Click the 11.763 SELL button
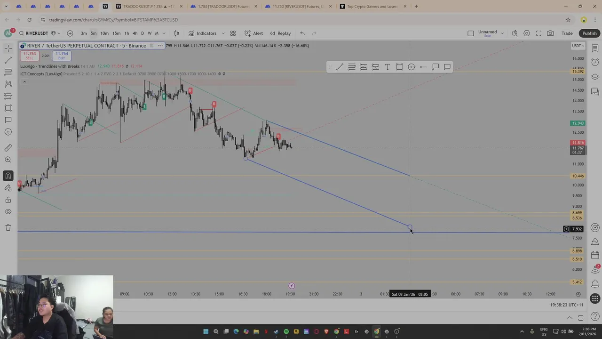Image resolution: width=602 pixels, height=339 pixels. click(29, 56)
